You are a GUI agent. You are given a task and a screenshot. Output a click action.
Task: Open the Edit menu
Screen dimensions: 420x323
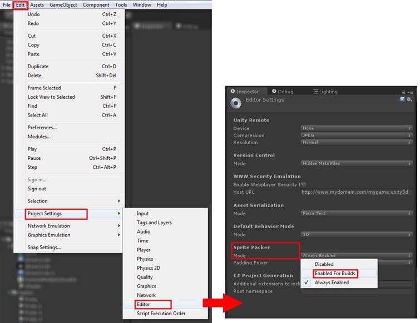20,5
